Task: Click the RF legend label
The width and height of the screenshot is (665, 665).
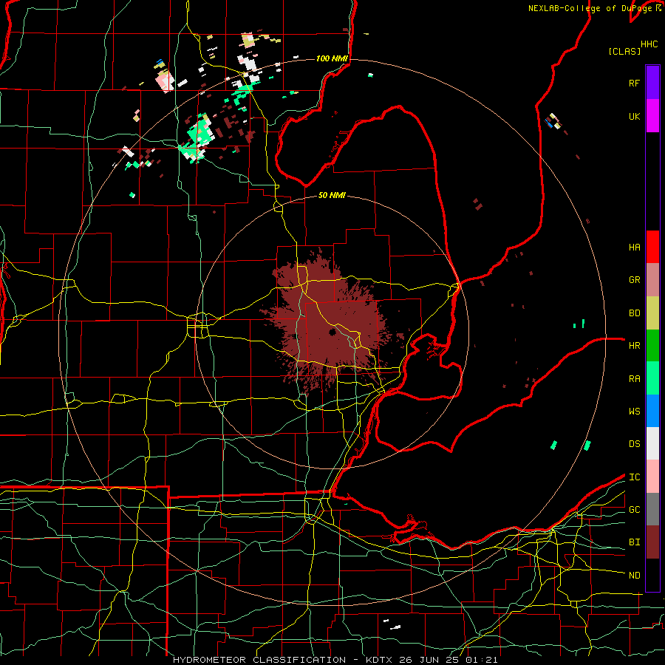Action: 634,83
